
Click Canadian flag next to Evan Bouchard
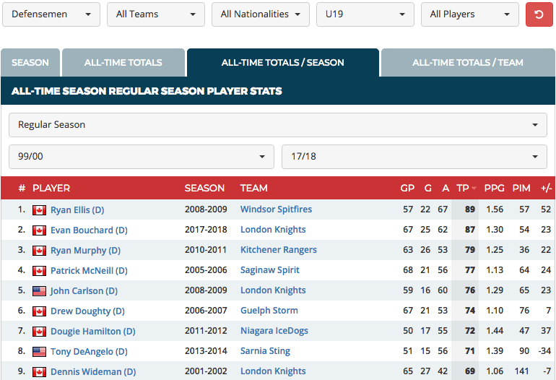(39, 230)
